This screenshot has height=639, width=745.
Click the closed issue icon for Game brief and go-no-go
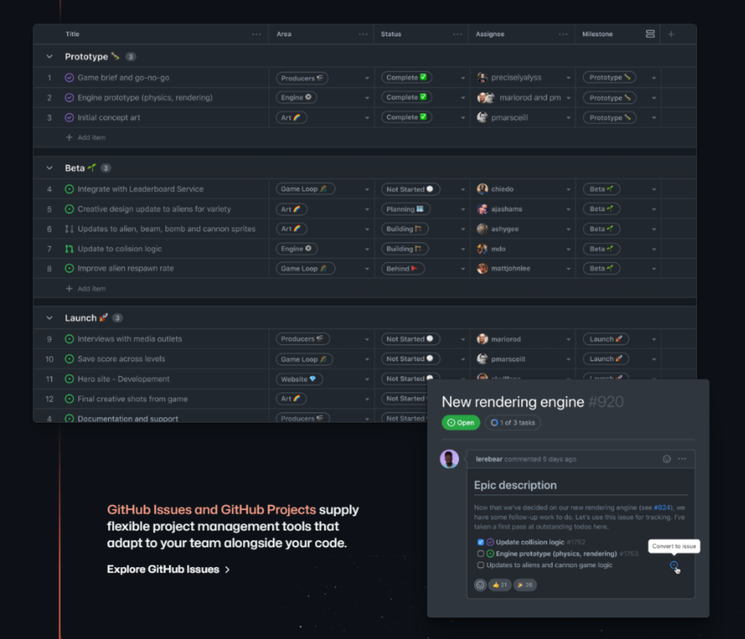click(70, 77)
